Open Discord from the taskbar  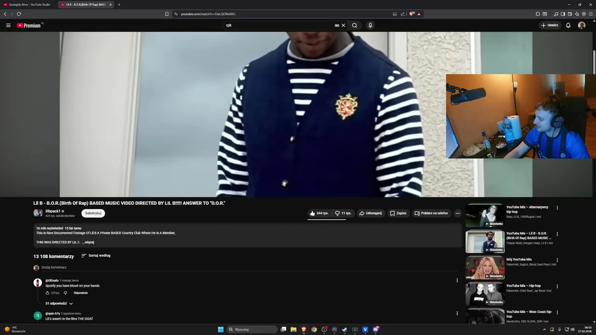(375, 329)
